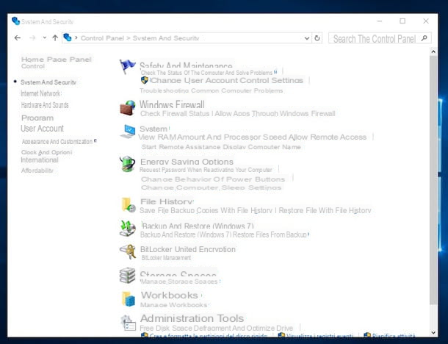This screenshot has width=448, height=344.
Task: Open Energy Saving Options heading
Action: [x=187, y=162]
